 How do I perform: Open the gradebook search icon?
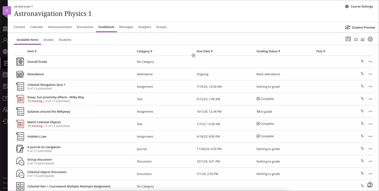pos(348,39)
